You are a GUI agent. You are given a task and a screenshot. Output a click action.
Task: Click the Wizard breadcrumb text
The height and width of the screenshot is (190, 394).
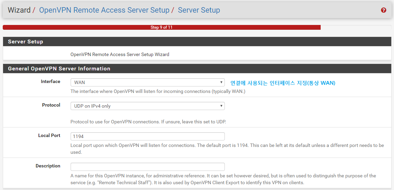pyautogui.click(x=19, y=10)
